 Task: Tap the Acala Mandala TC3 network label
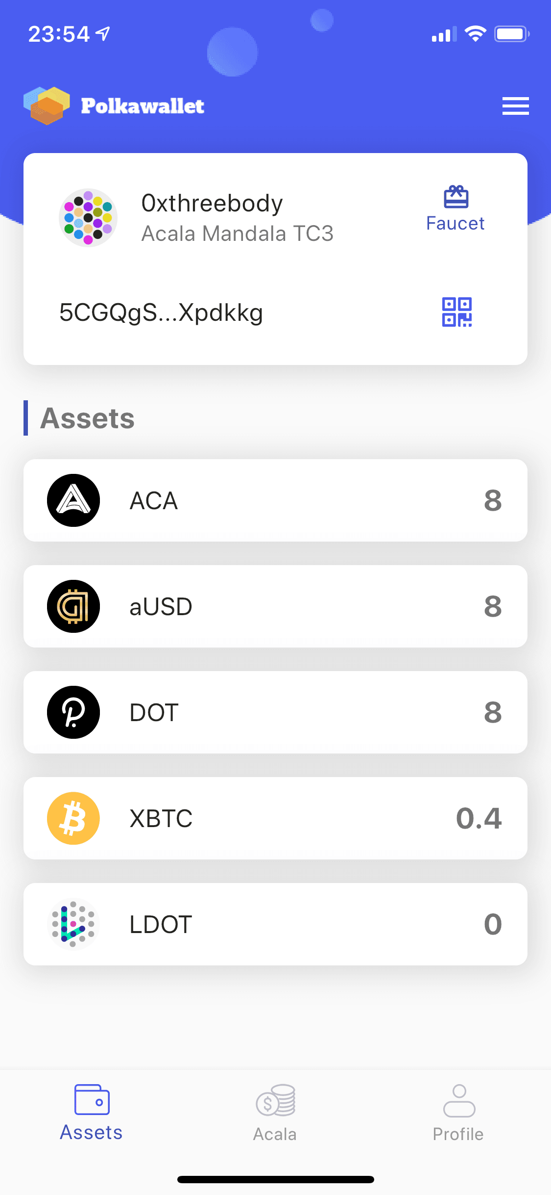(238, 234)
